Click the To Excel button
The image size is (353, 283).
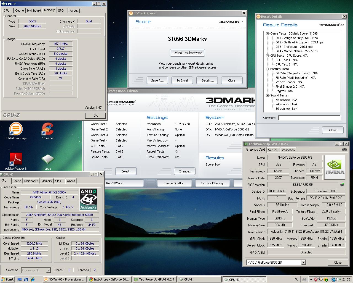(x=182, y=80)
